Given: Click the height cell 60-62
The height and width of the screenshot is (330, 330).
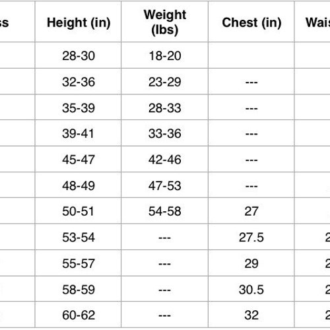Looking at the screenshot, I should [x=79, y=315].
